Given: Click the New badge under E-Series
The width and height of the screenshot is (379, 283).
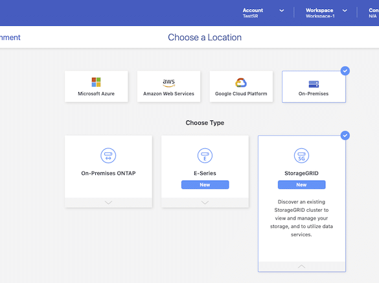Looking at the screenshot, I should click(205, 185).
